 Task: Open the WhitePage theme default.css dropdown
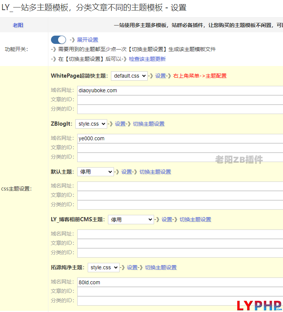coord(129,76)
